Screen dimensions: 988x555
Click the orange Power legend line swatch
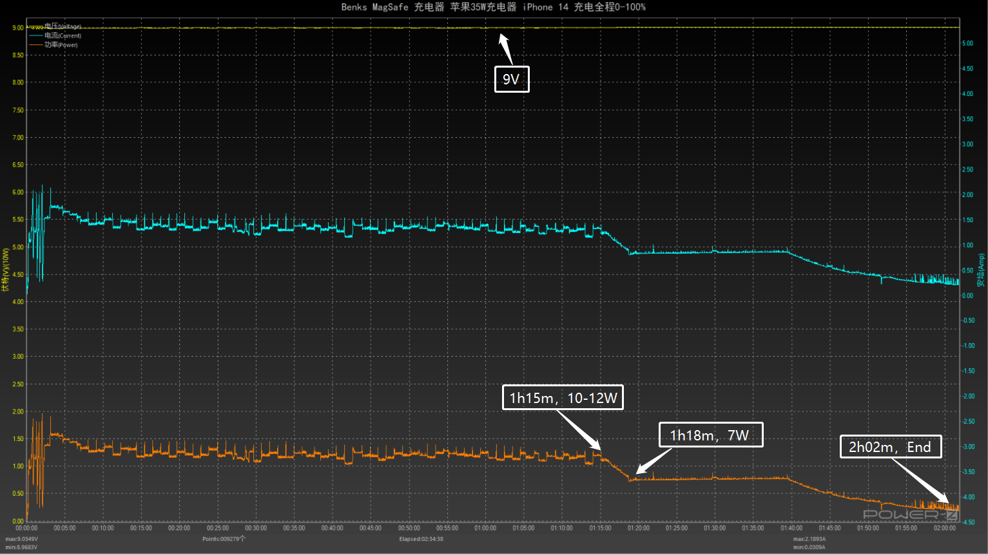35,45
